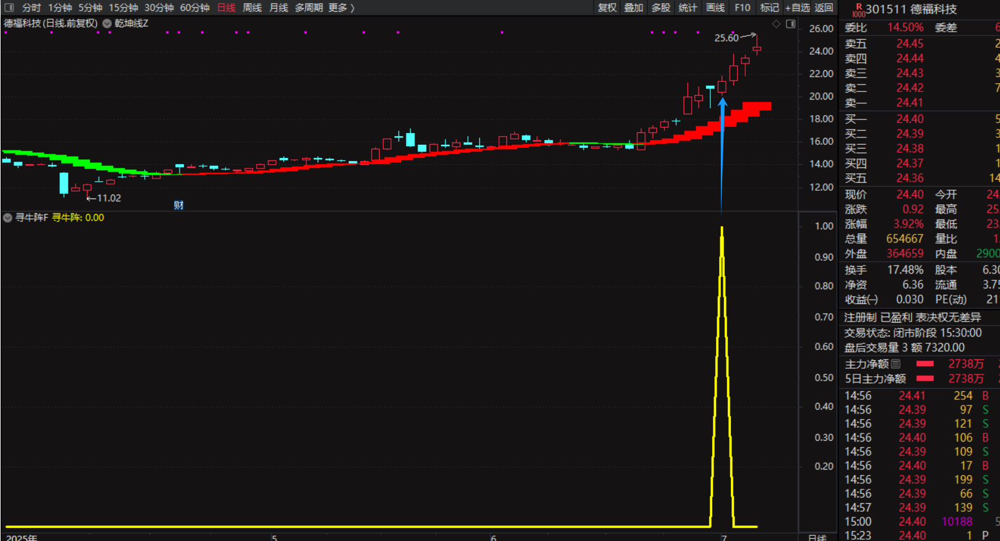Click the 返回 back button
This screenshot has height=541, width=1000.
click(823, 7)
